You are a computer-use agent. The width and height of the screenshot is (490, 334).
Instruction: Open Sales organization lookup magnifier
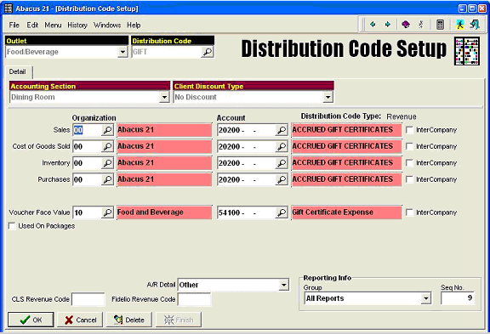107,130
